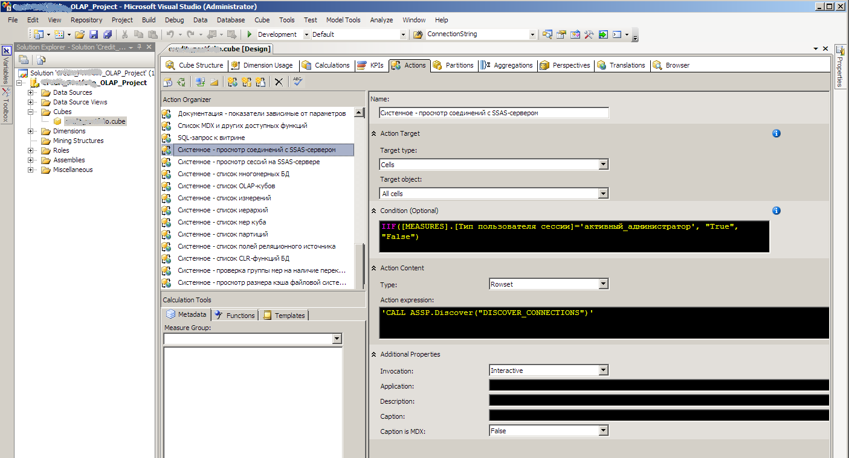Start deployment with green play icon
Viewport: 849px width, 458px height.
pyautogui.click(x=249, y=35)
